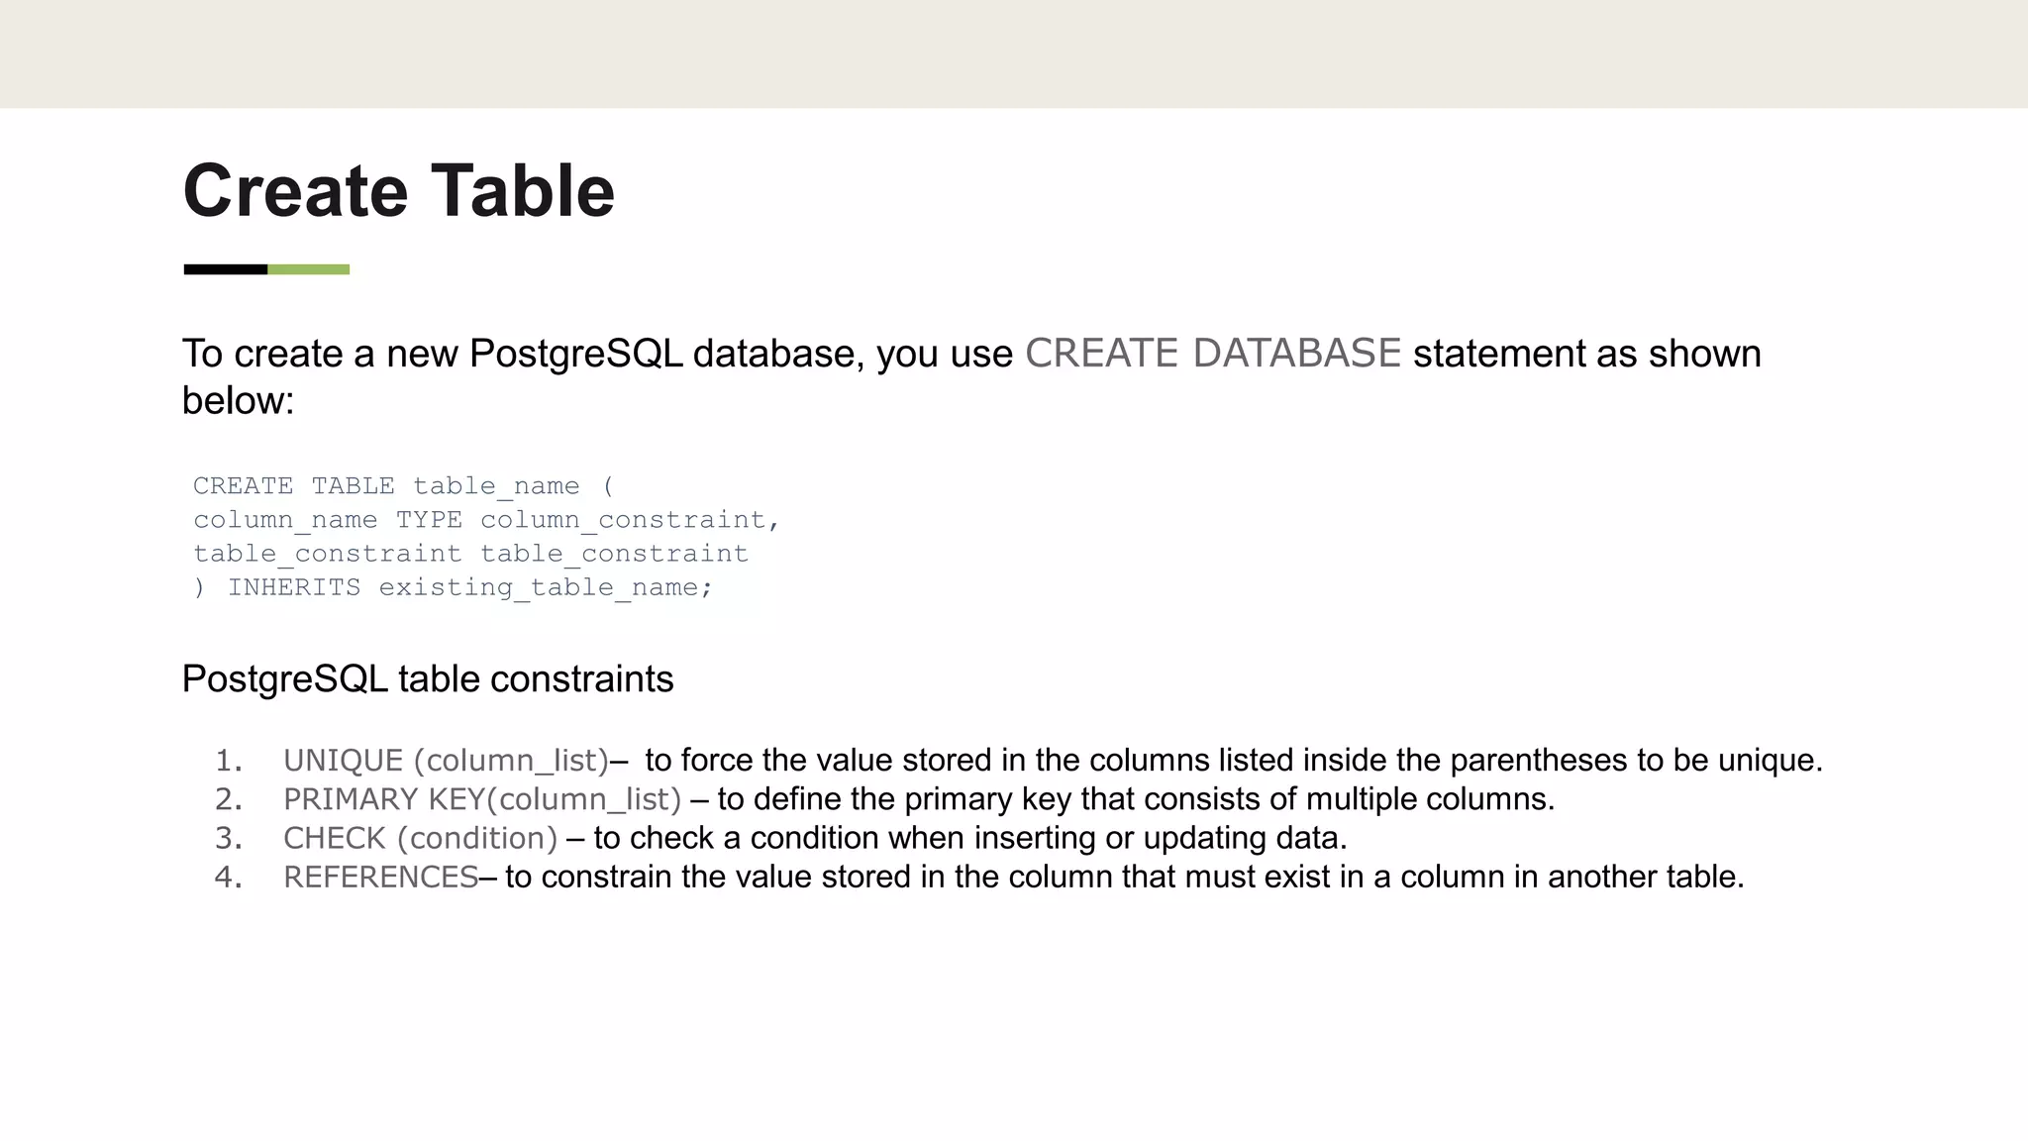Click the "column_name TYPE column_constraint," code line

coord(486,520)
